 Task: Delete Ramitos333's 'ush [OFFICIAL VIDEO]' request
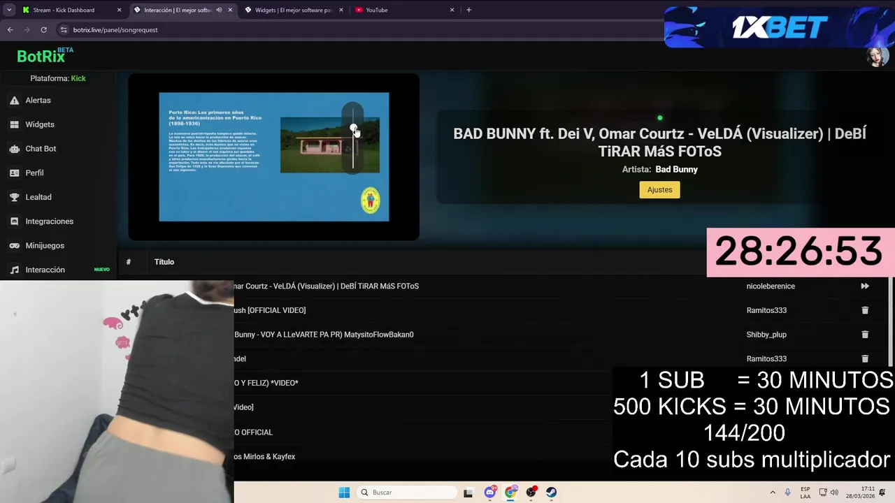[865, 310]
